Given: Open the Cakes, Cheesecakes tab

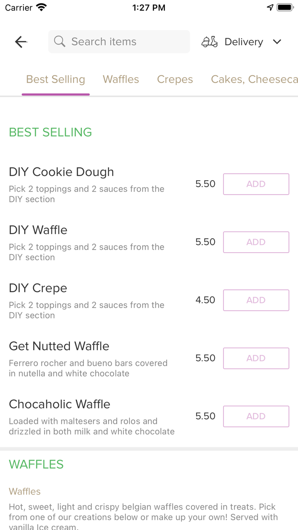Looking at the screenshot, I should tap(254, 80).
